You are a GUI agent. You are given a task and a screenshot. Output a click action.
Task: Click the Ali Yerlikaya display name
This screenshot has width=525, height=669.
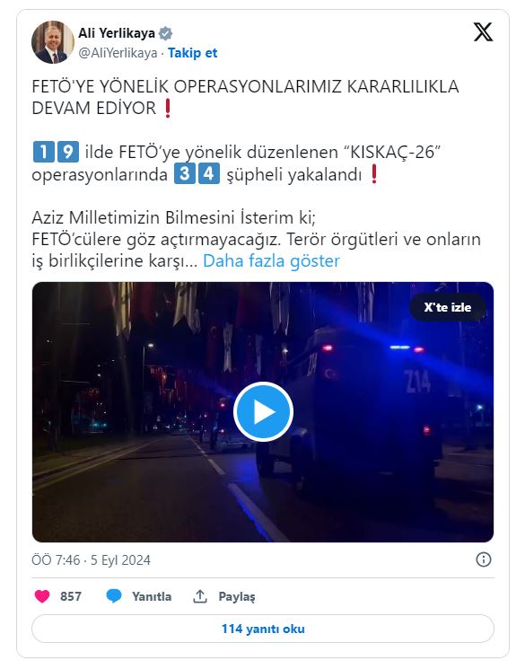(117, 33)
